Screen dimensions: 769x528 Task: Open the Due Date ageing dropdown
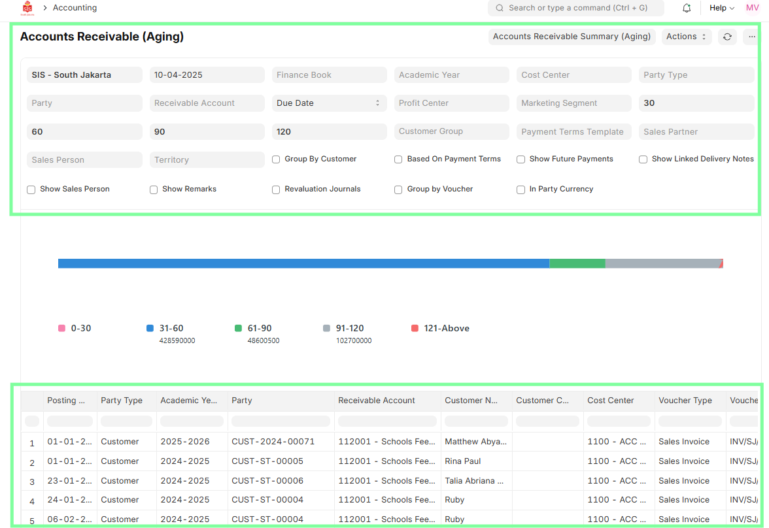[329, 103]
